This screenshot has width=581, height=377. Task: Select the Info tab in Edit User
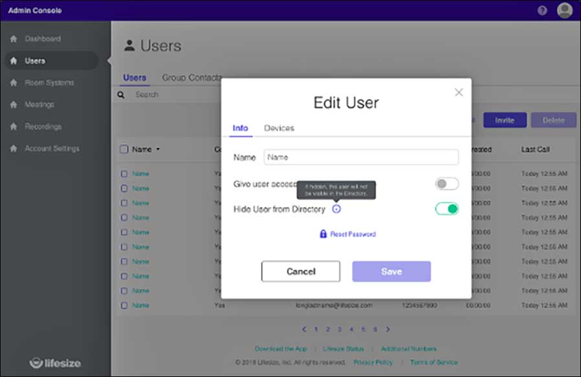click(240, 128)
